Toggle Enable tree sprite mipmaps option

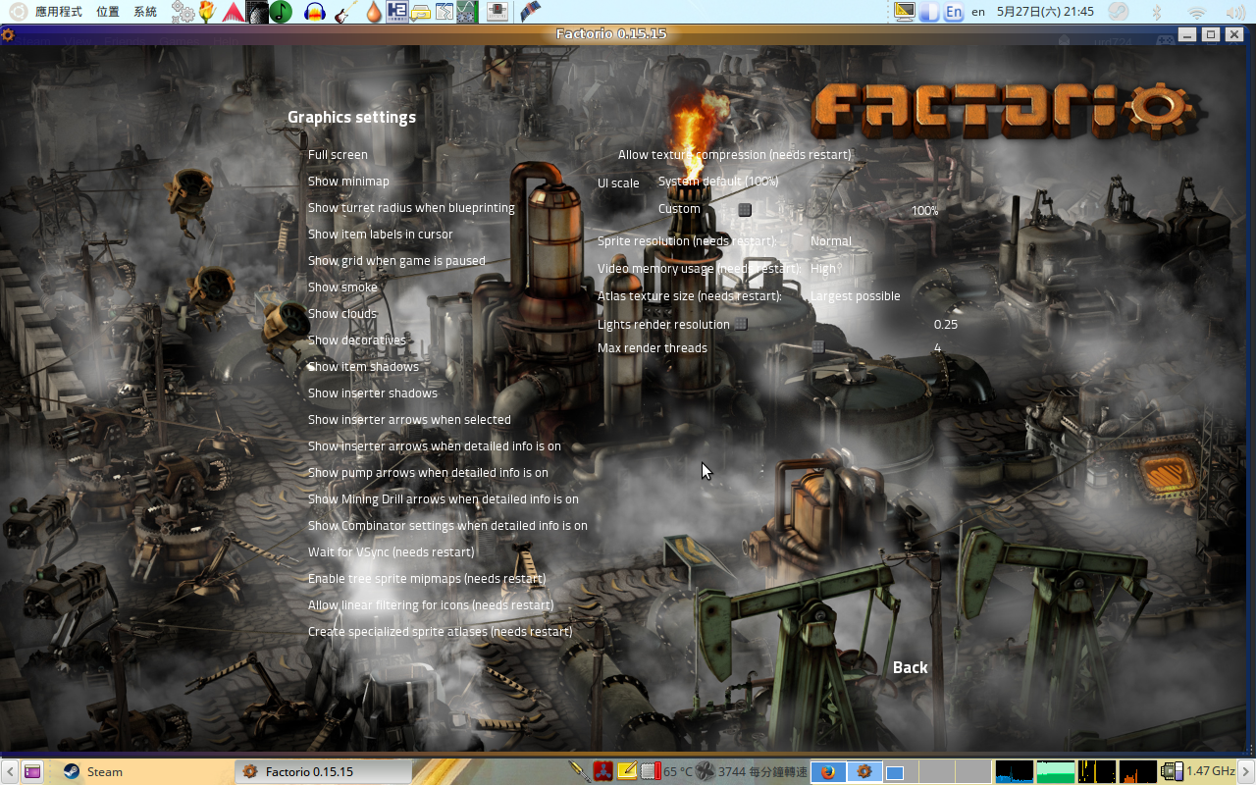[427, 579]
